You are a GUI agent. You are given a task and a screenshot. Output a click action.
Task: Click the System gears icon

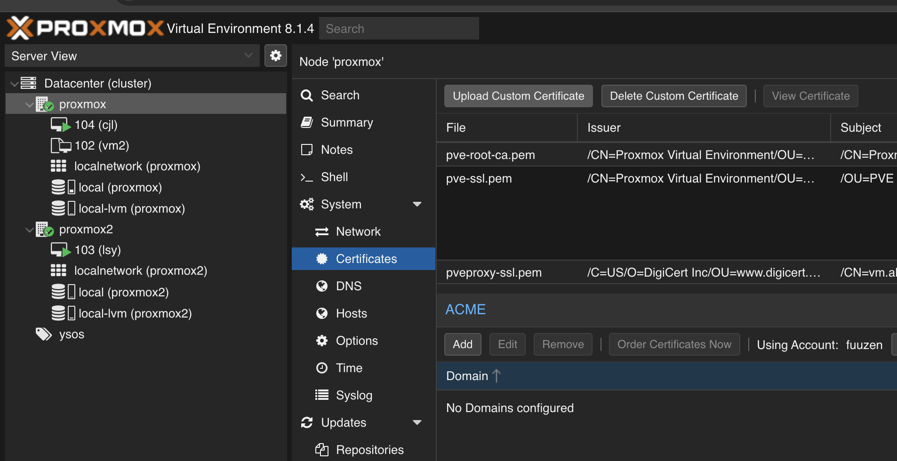click(x=307, y=204)
